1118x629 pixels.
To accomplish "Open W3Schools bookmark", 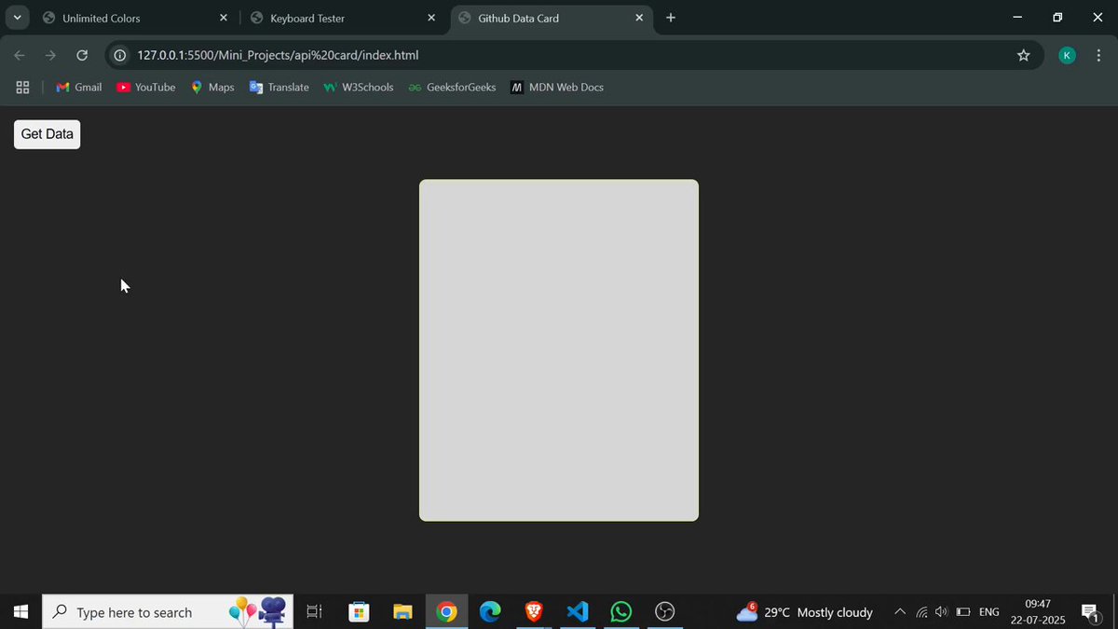I will 359,87.
